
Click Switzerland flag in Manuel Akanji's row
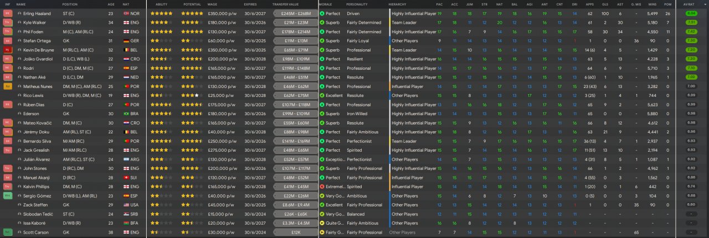tap(127, 178)
